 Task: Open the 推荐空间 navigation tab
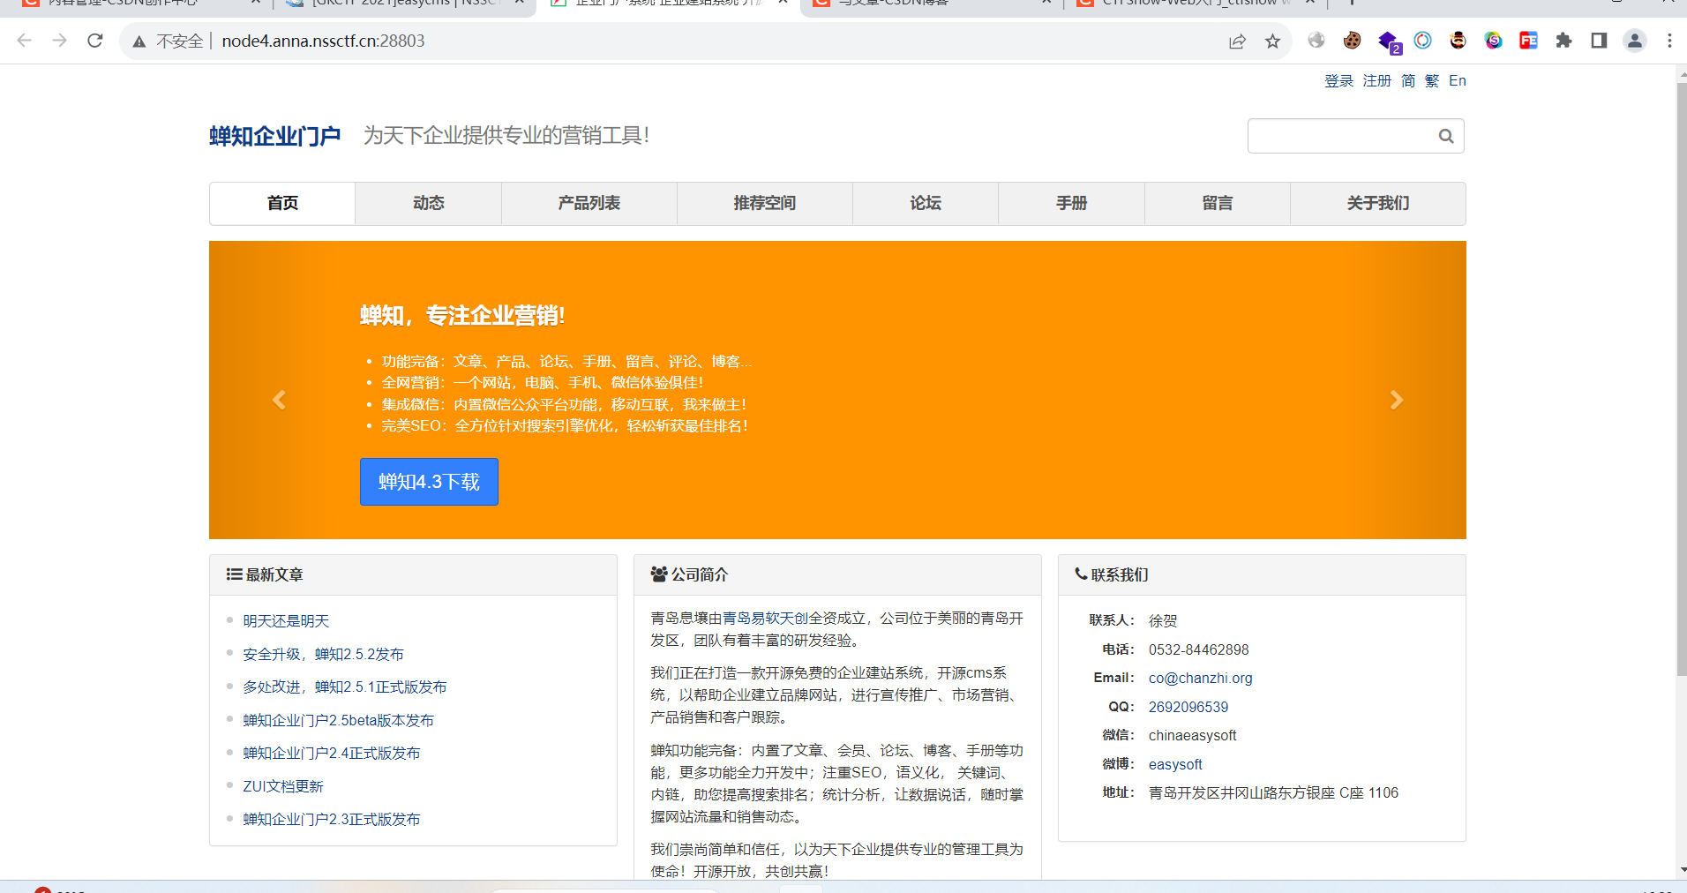click(765, 203)
